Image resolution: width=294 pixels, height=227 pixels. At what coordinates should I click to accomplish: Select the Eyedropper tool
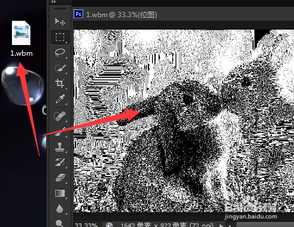tap(60, 99)
